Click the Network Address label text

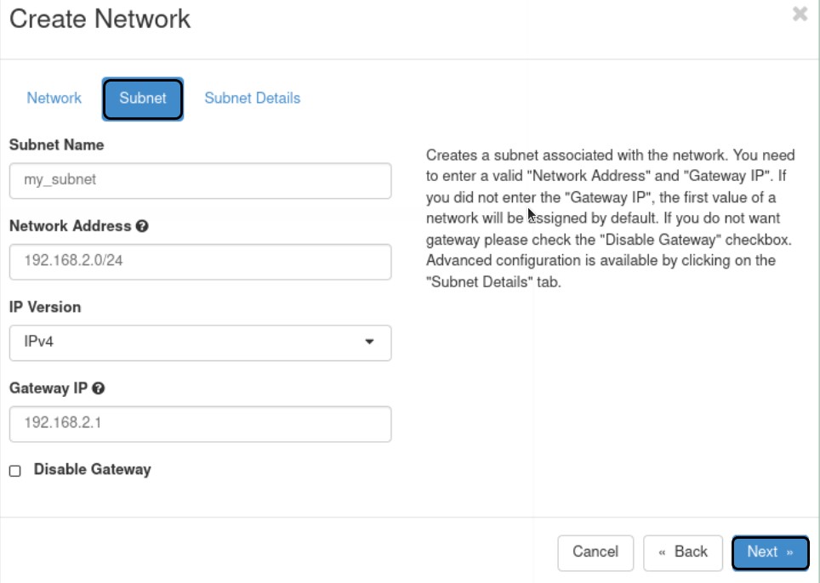tap(70, 226)
